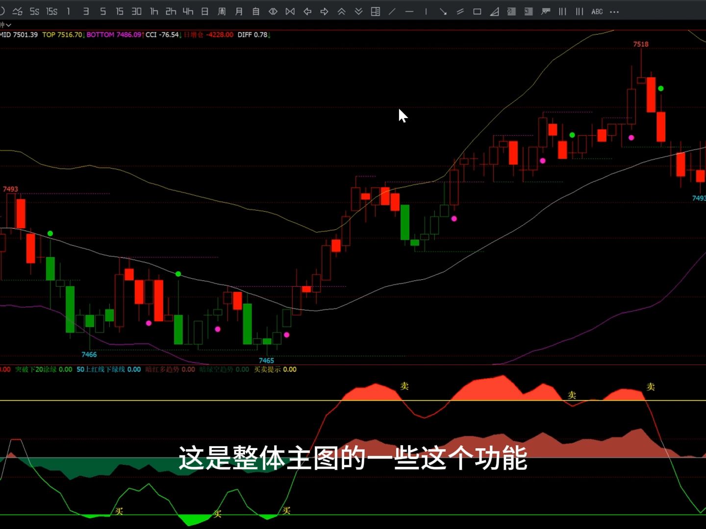This screenshot has height=529, width=706.
Task: Select the second periodic vertical lines tool
Action: pos(580,11)
